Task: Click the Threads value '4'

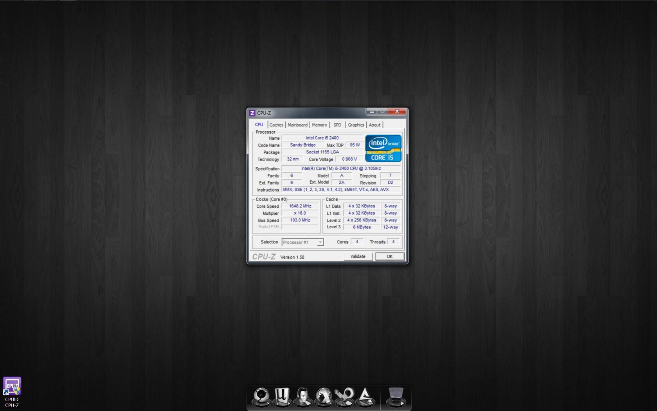Action: pos(393,242)
